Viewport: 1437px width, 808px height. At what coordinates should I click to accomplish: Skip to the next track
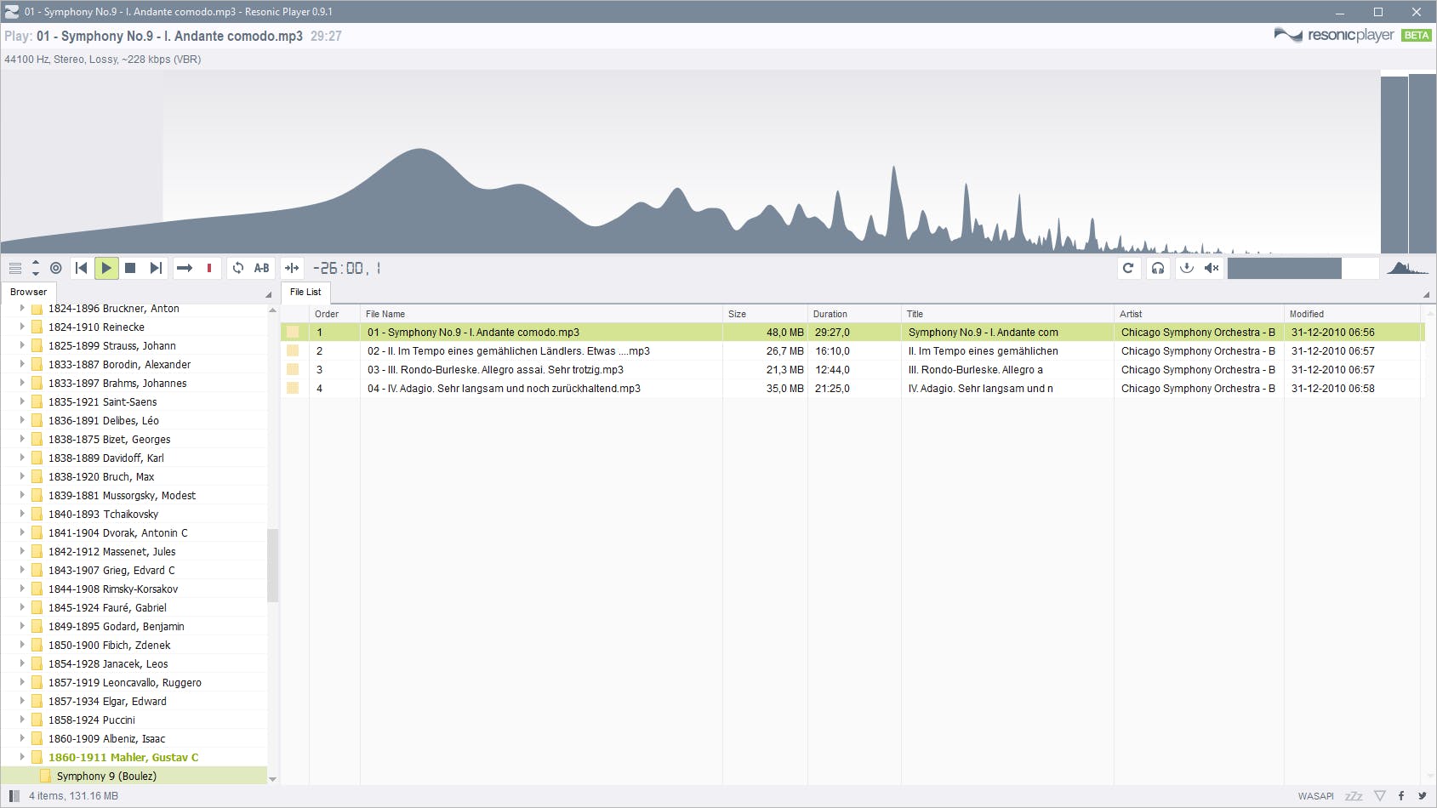click(x=155, y=268)
